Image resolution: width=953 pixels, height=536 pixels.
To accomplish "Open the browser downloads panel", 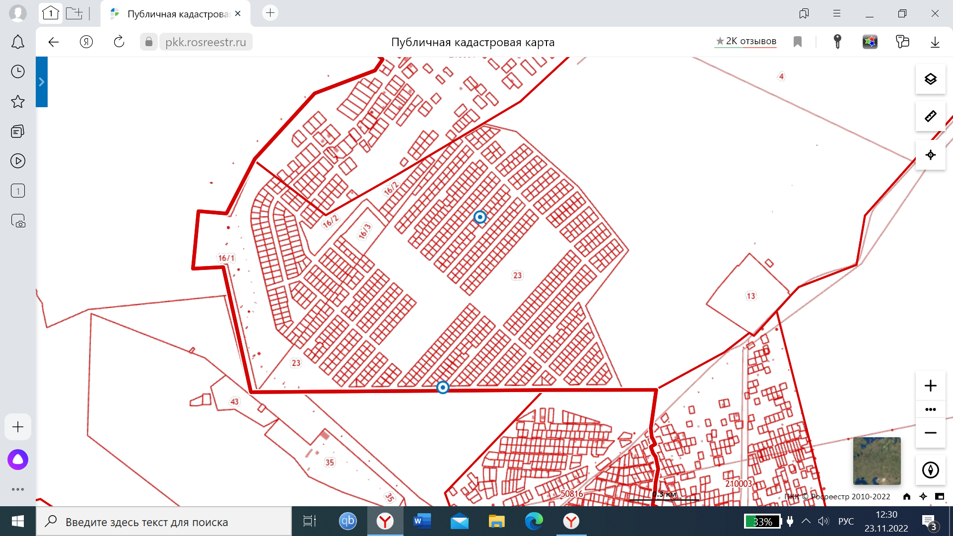I will pos(935,42).
